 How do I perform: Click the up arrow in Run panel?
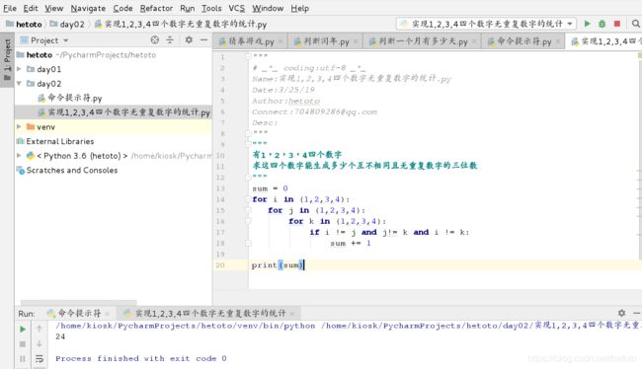click(x=40, y=329)
